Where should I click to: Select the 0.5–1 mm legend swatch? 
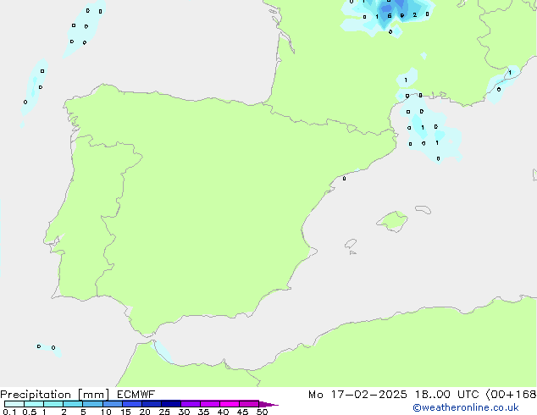[34, 404]
